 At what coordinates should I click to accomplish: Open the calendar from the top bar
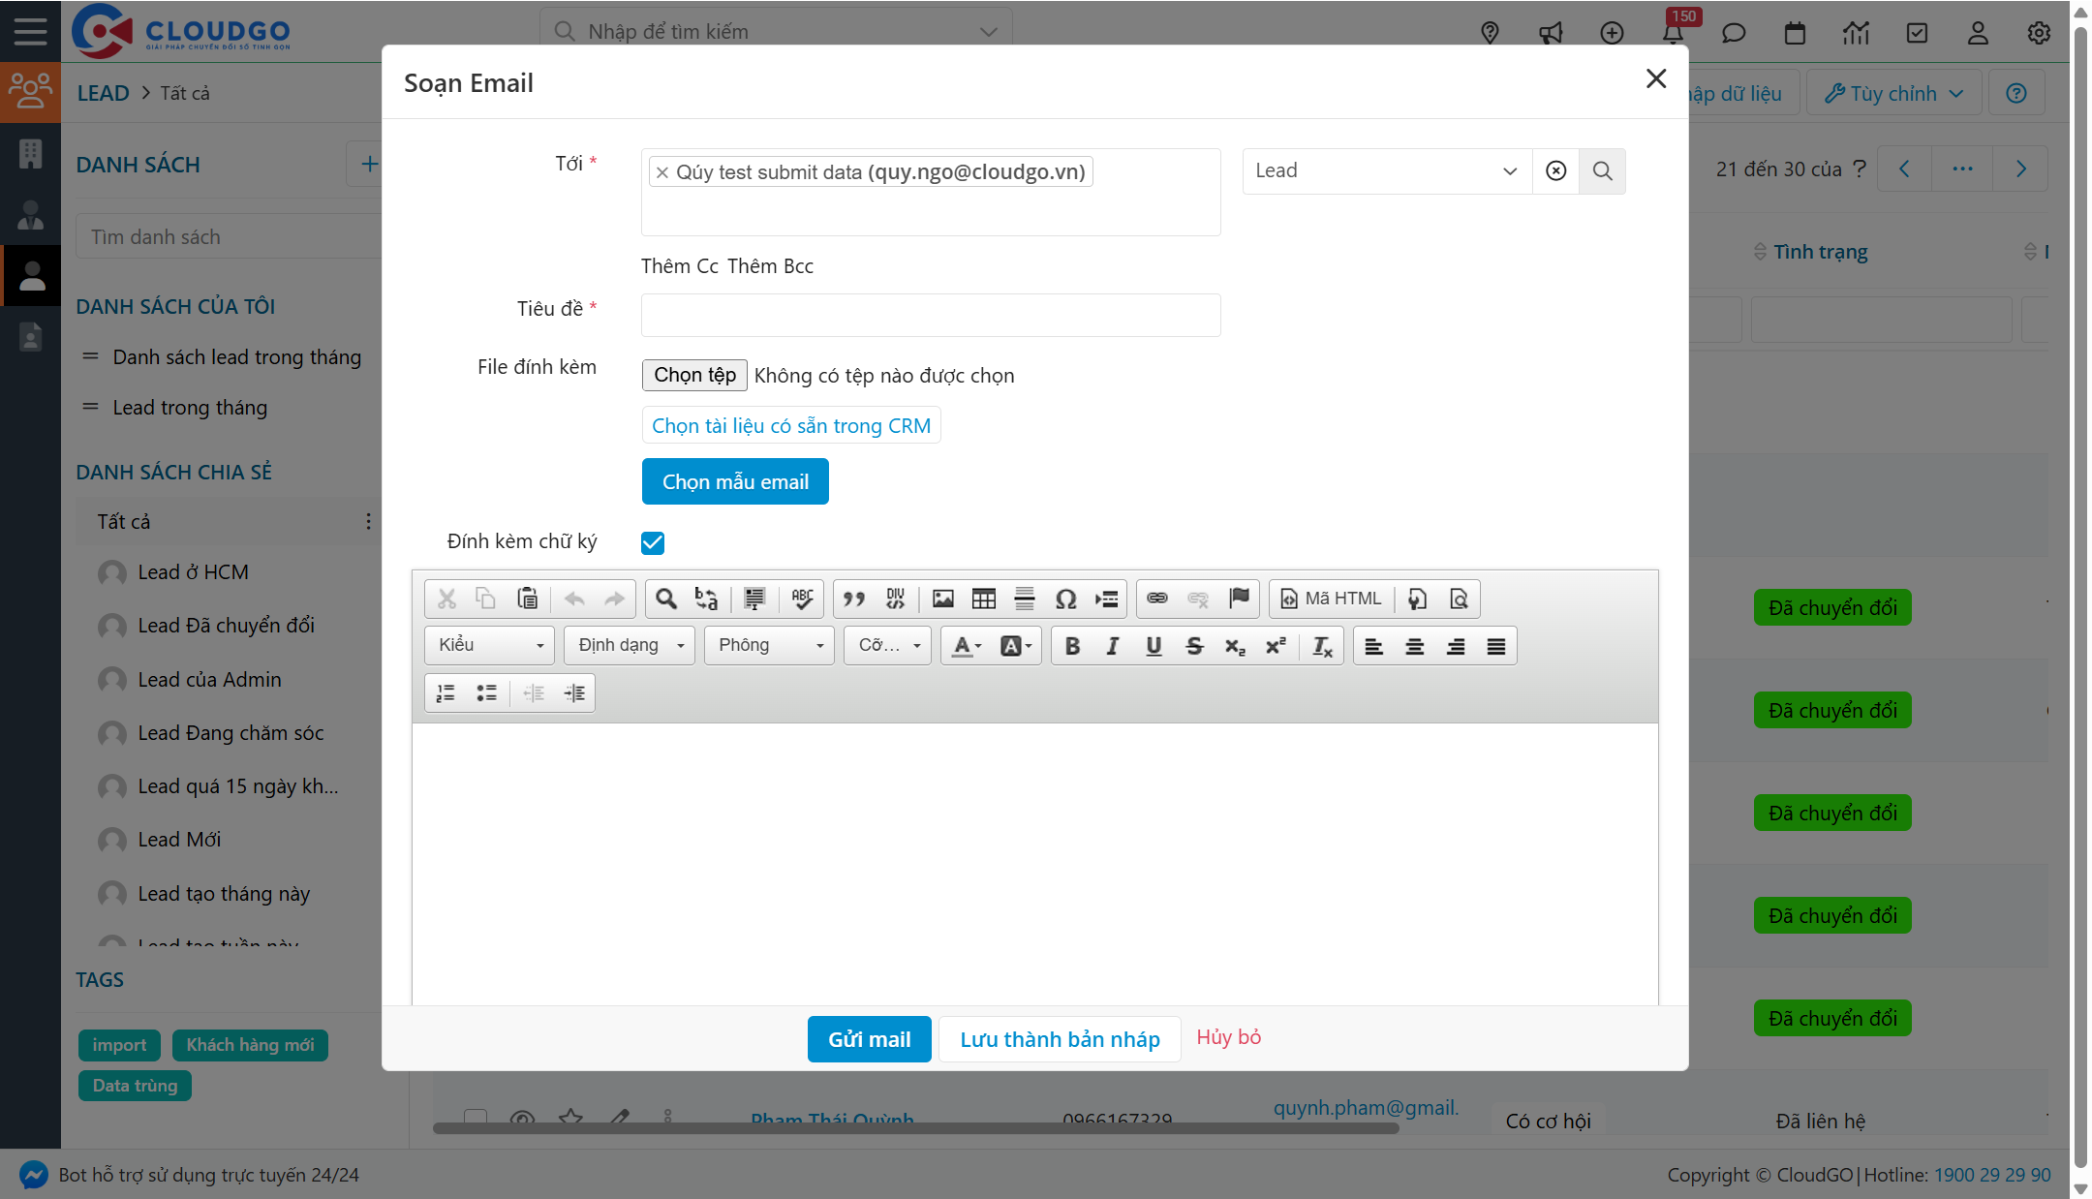(x=1795, y=32)
